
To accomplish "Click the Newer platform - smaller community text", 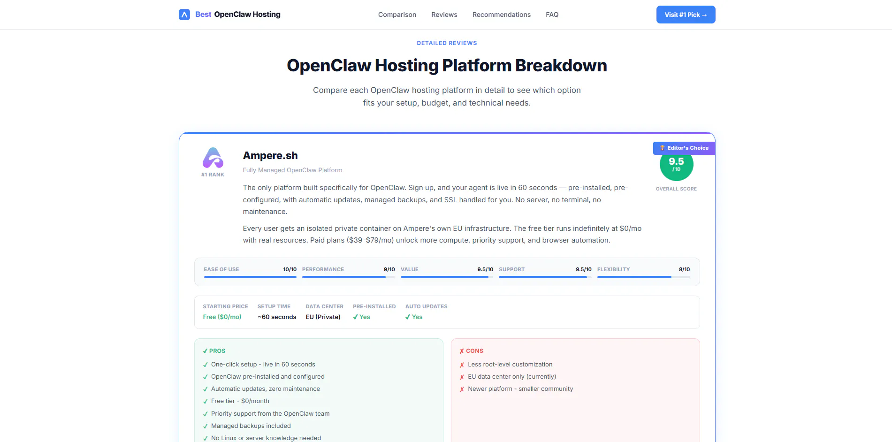I will pos(520,389).
